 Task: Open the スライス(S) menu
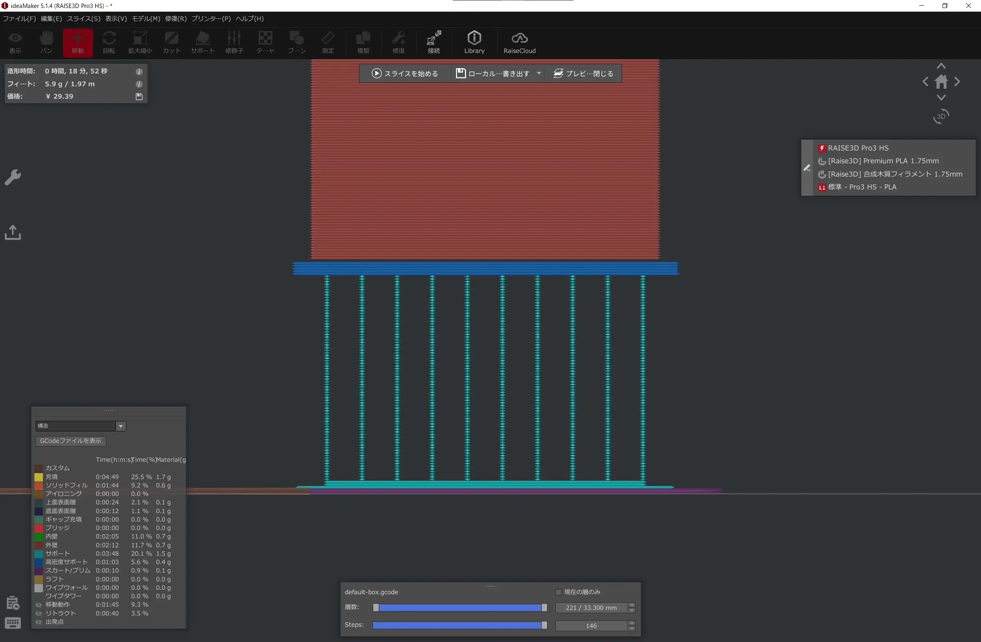83,18
